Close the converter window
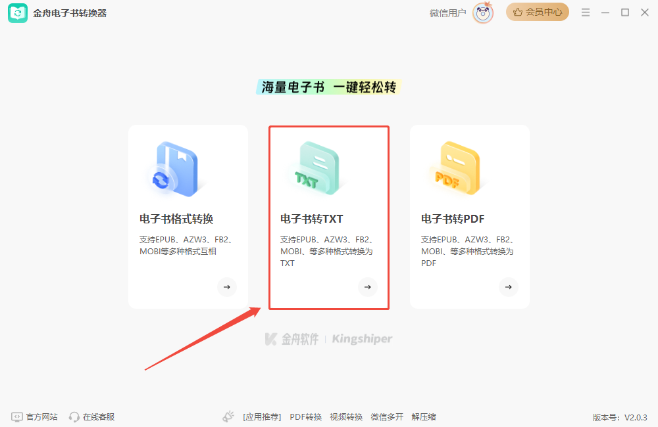658x427 pixels. point(645,12)
